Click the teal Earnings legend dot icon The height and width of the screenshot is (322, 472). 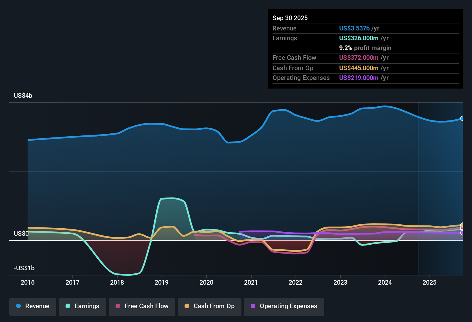click(68, 306)
